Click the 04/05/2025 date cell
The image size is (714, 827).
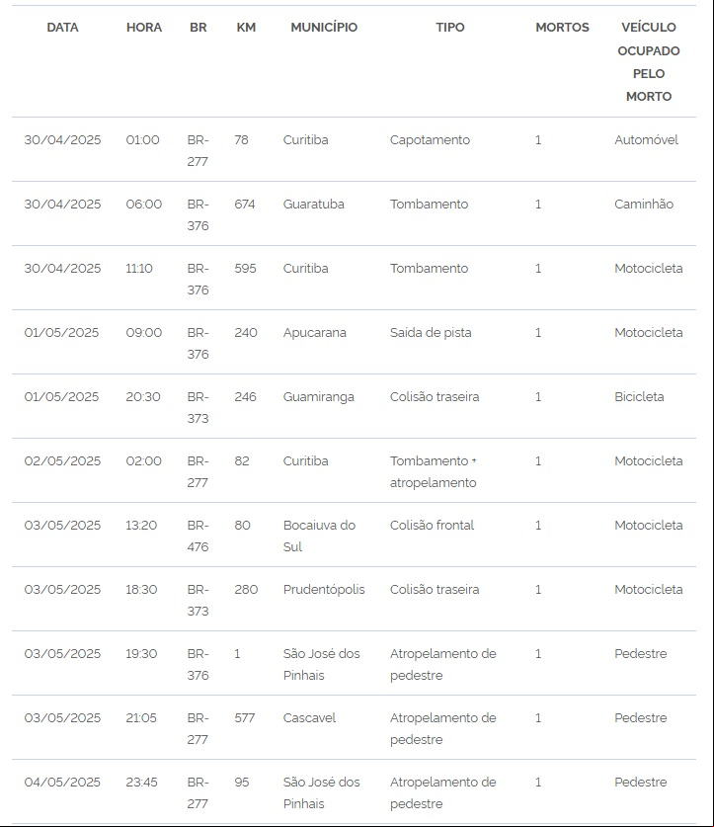tap(62, 783)
